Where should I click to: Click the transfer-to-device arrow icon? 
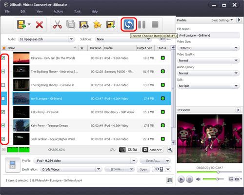click(x=159, y=169)
